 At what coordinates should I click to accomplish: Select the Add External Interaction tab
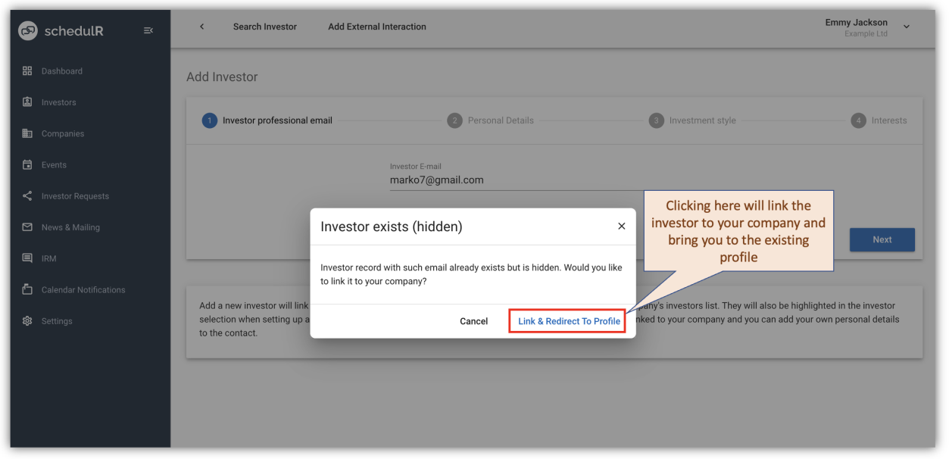377,26
